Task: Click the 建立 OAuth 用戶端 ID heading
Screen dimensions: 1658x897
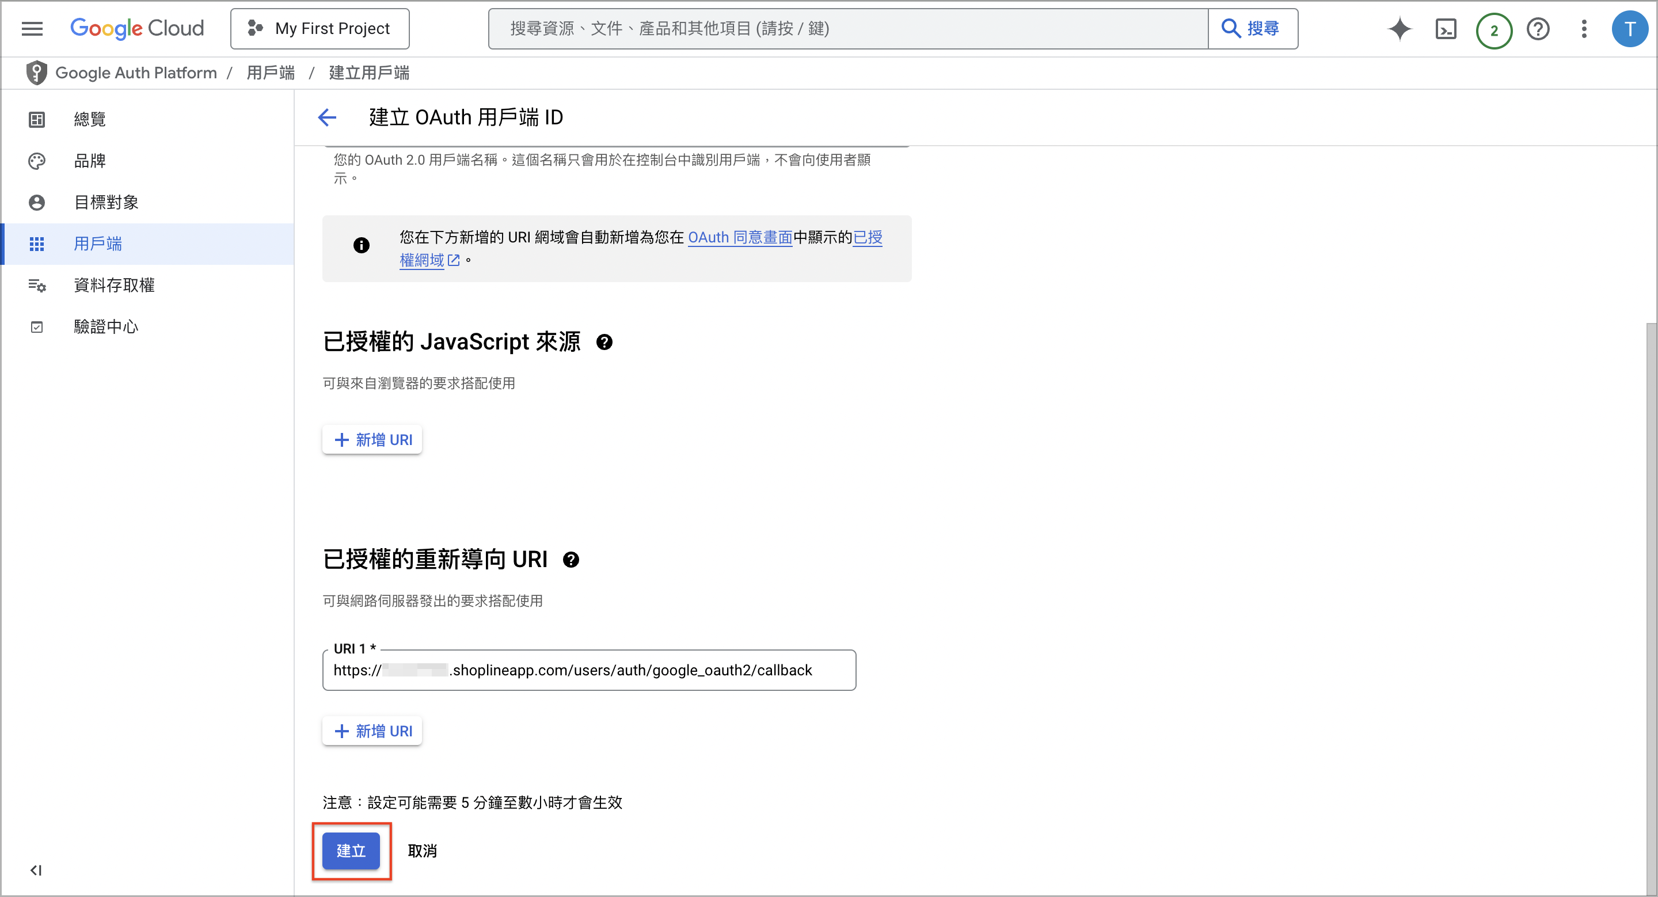Action: [x=466, y=117]
